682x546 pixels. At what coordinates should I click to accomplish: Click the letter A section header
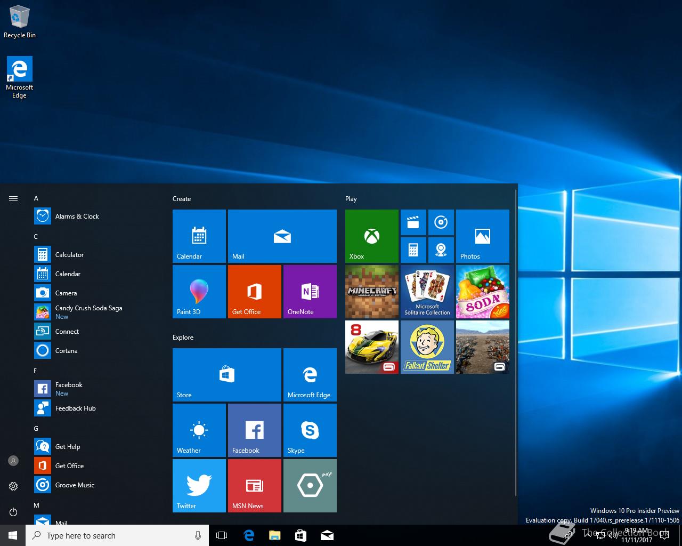(36, 198)
